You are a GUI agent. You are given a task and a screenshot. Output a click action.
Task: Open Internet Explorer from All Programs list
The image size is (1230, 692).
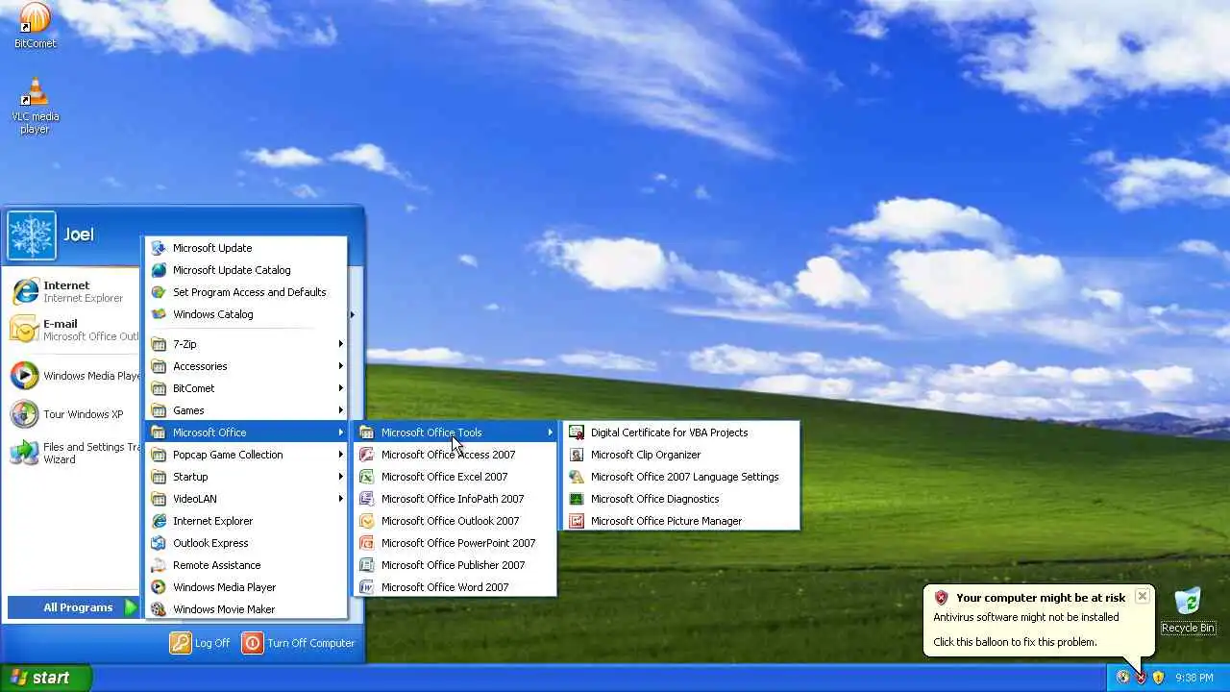[x=246, y=521]
